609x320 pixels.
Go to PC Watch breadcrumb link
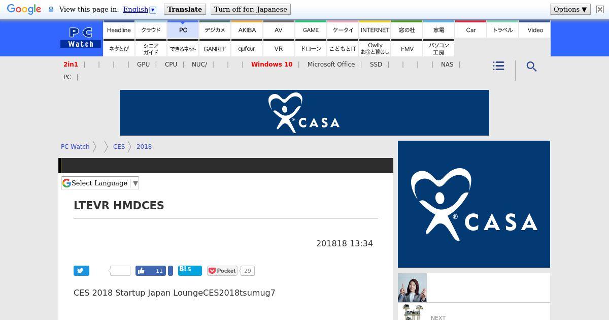coord(75,146)
